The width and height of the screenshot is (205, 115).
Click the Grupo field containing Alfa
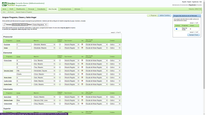click(24, 71)
